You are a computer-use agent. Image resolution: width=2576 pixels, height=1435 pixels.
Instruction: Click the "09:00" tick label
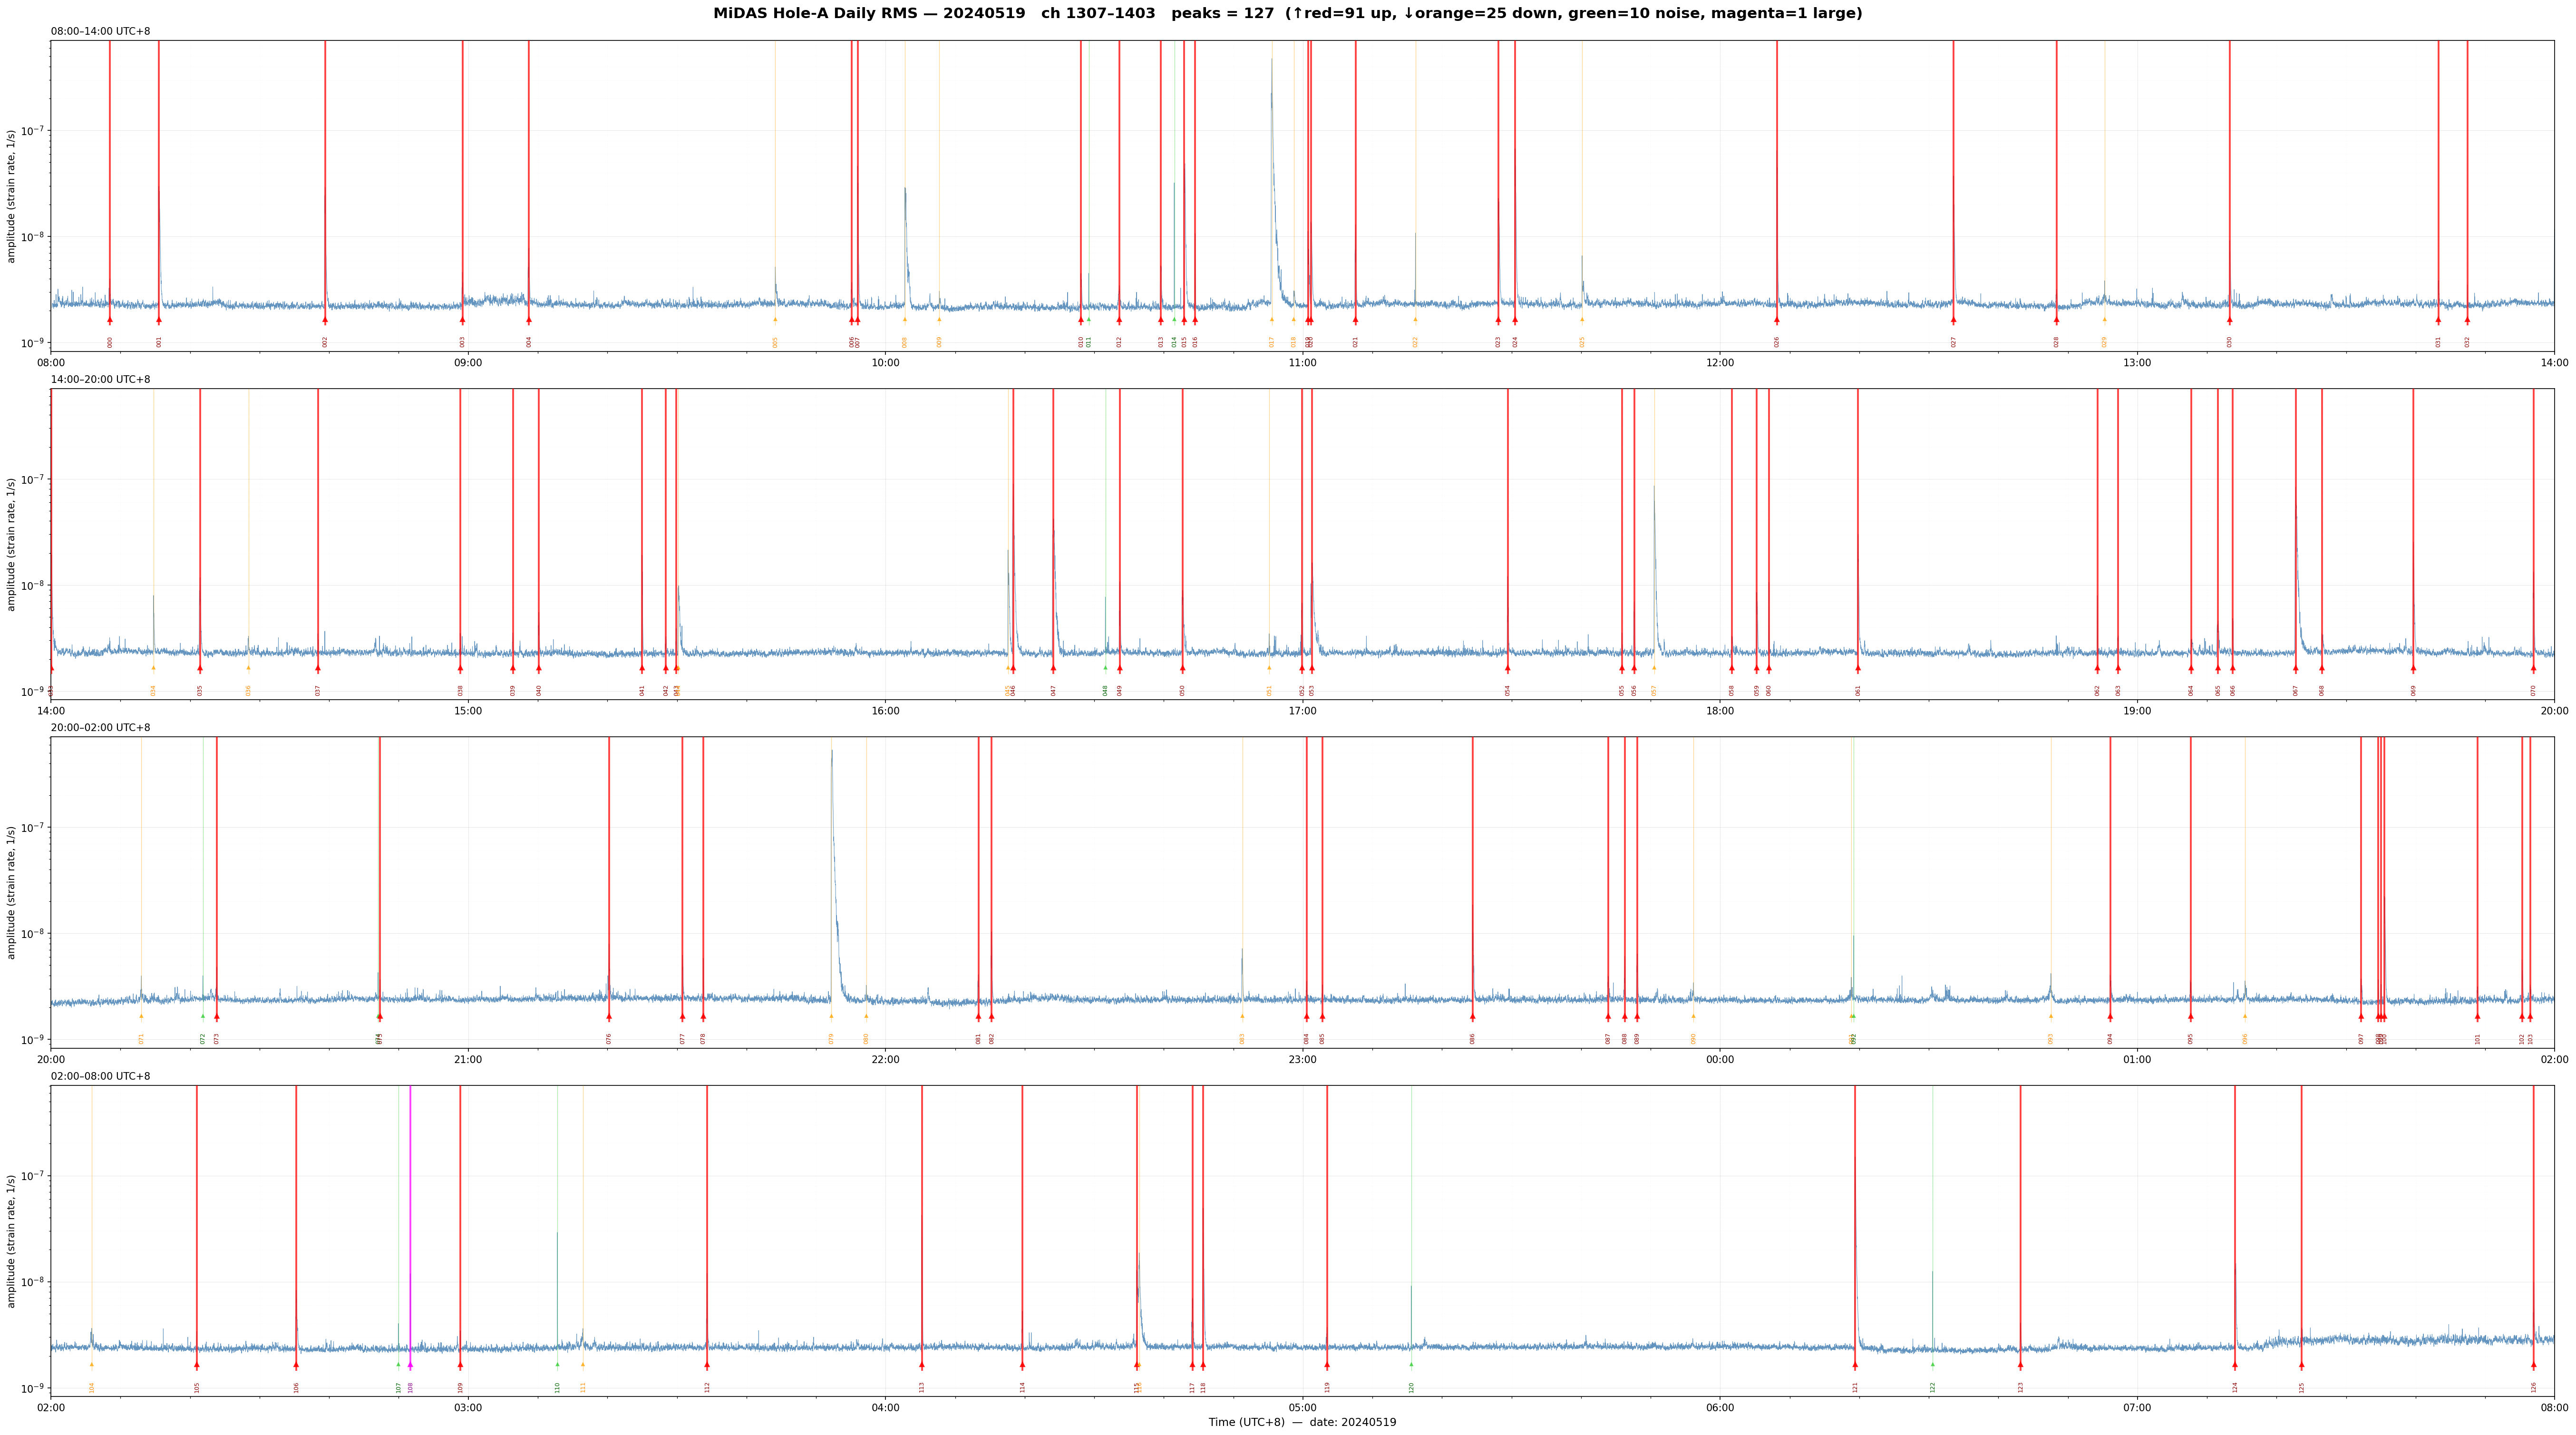(x=468, y=363)
